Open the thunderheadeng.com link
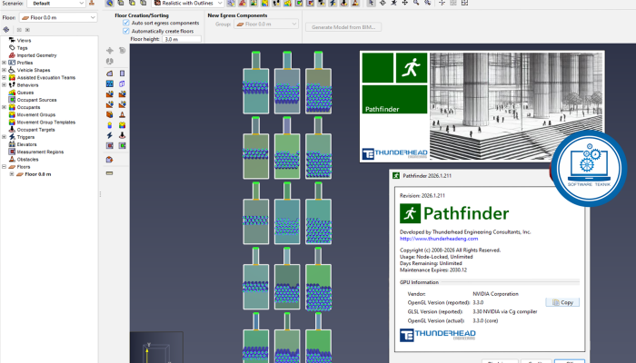Screen dimensions: 636x363 pos(439,239)
